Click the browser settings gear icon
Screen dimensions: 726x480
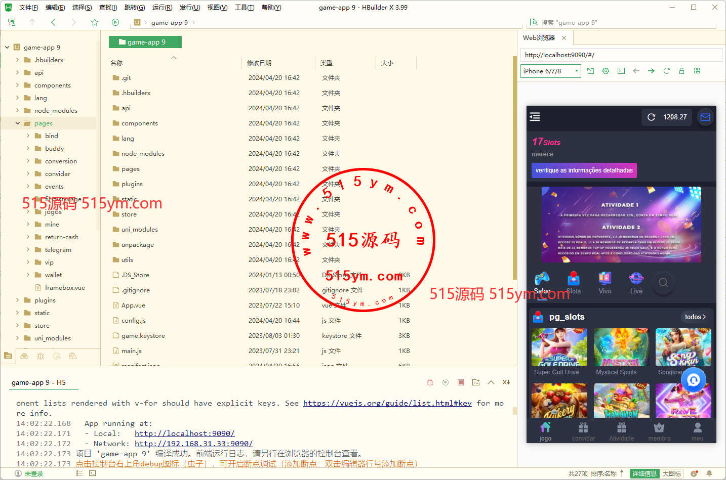(x=606, y=71)
